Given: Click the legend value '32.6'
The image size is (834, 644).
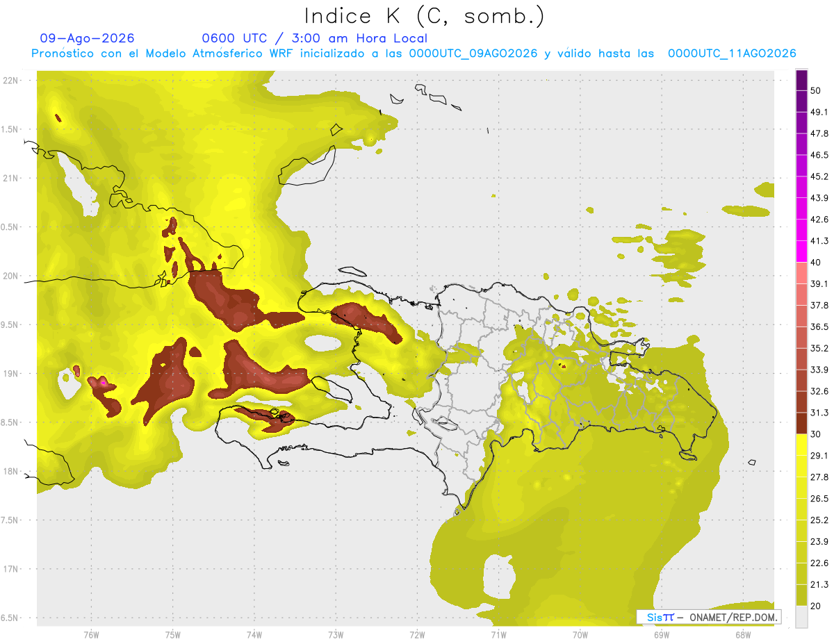Looking at the screenshot, I should pyautogui.click(x=819, y=391).
